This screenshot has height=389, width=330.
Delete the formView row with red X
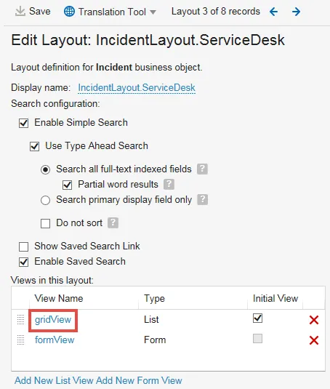point(314,340)
